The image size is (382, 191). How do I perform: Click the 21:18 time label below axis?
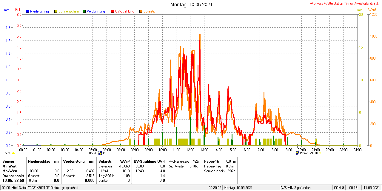(314, 153)
